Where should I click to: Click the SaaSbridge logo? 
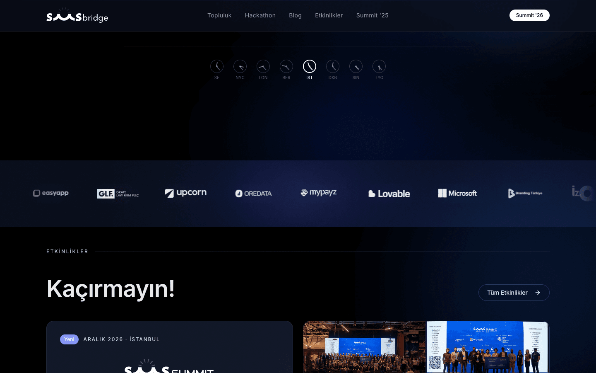tap(77, 16)
